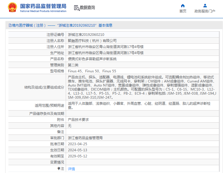Click the structure description paragraph starting 产品由主机
The image size is (223, 173).
tap(142, 87)
